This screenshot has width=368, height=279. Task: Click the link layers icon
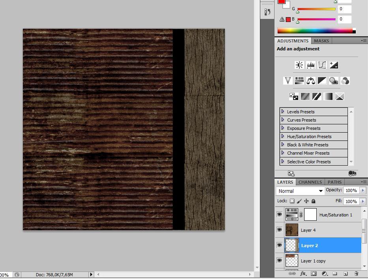click(292, 273)
